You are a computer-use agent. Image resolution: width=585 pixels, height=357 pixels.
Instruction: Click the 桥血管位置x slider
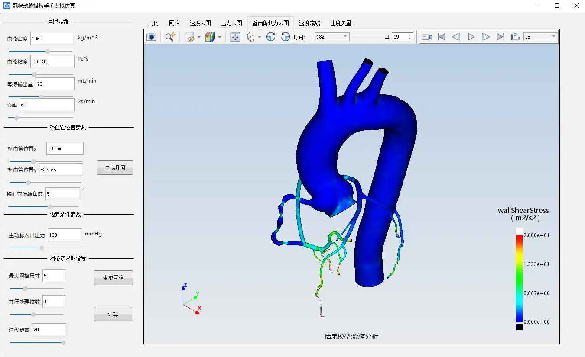[x=45, y=161]
